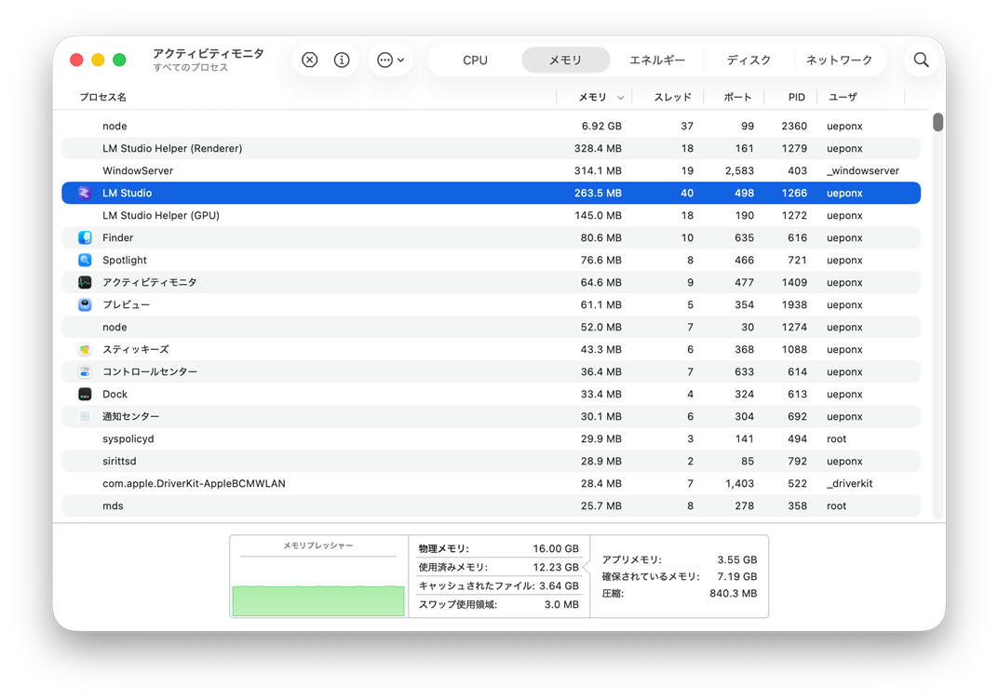Viewport: 998px width, 700px height.
Task: Click the 2,583 ports value
Action: pos(739,170)
